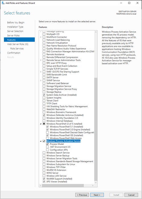
Task: Click the Add Roles wizard title bar icon
Action: click(3, 3)
